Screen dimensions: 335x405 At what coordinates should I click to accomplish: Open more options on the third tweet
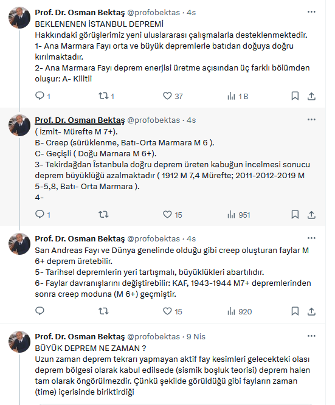311,238
